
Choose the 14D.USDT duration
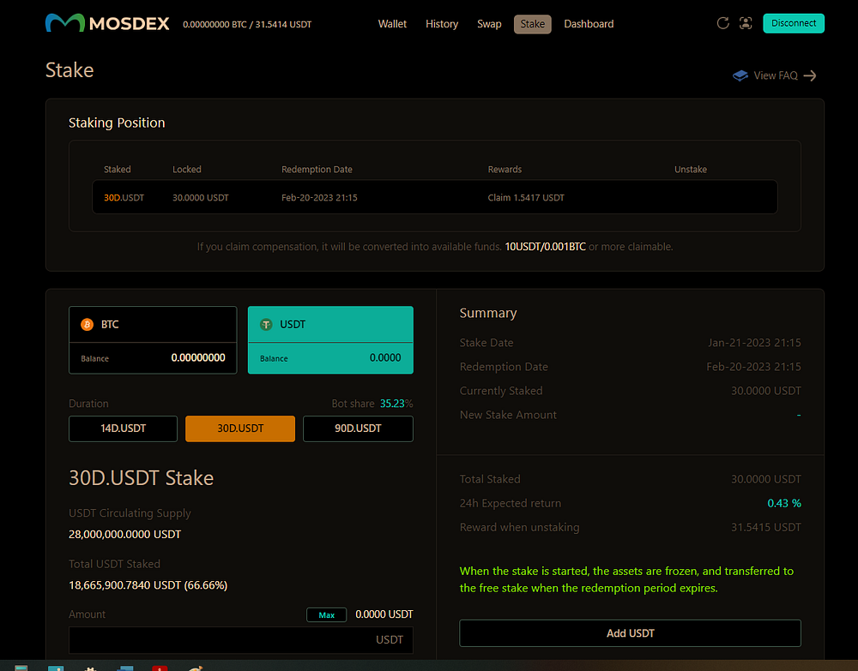123,428
